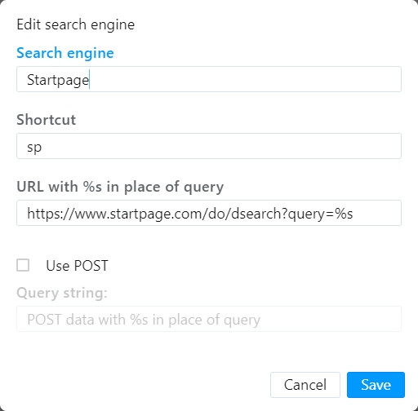The image size is (418, 411).
Task: Focus the Search engine name field
Action: pos(209,79)
